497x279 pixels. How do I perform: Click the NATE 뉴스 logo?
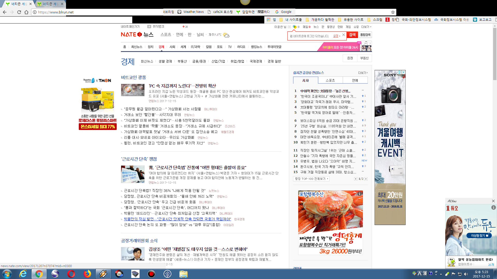tap(137, 34)
